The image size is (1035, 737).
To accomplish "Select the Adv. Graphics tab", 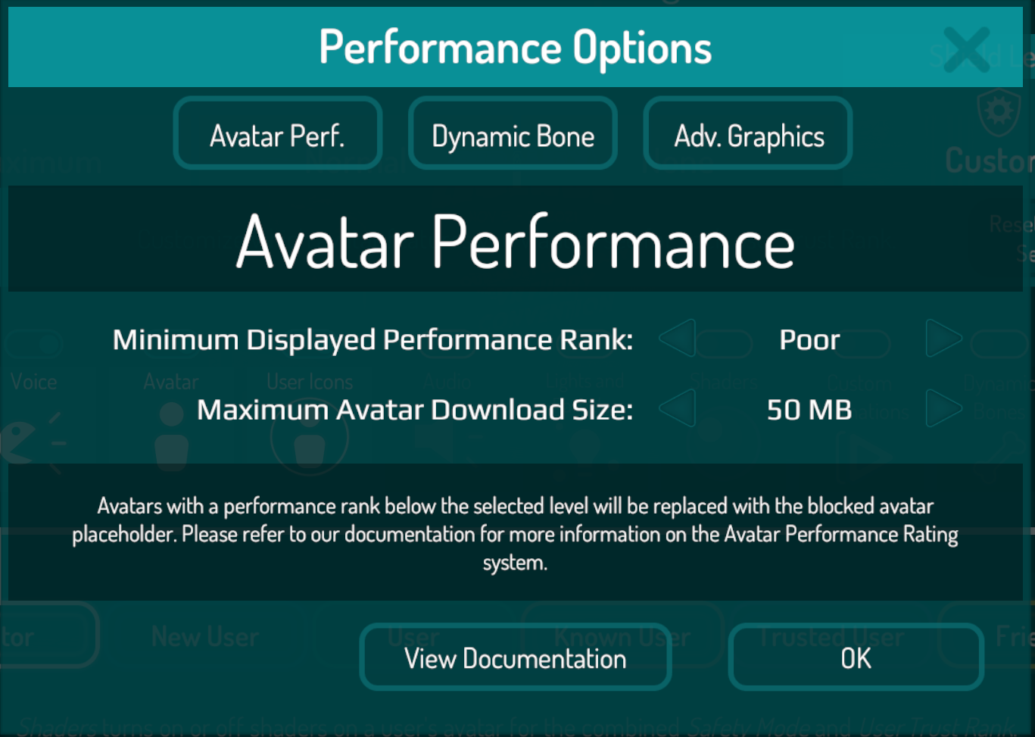I will pyautogui.click(x=748, y=134).
